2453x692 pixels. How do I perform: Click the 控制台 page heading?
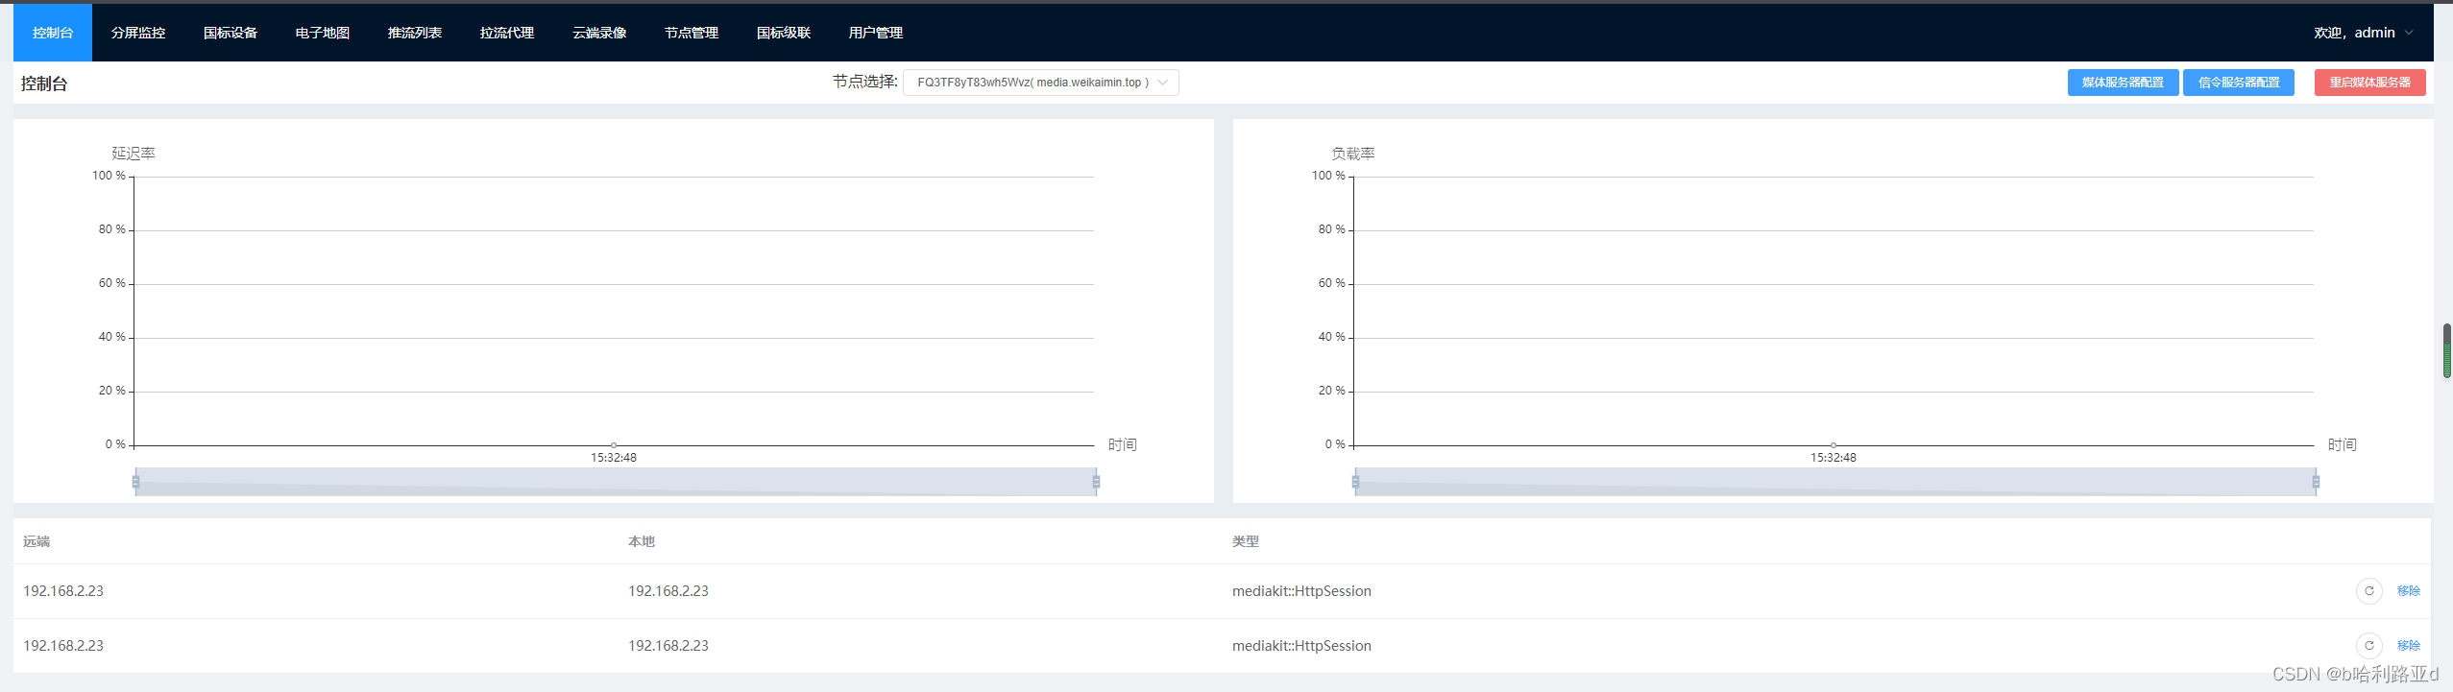point(44,84)
